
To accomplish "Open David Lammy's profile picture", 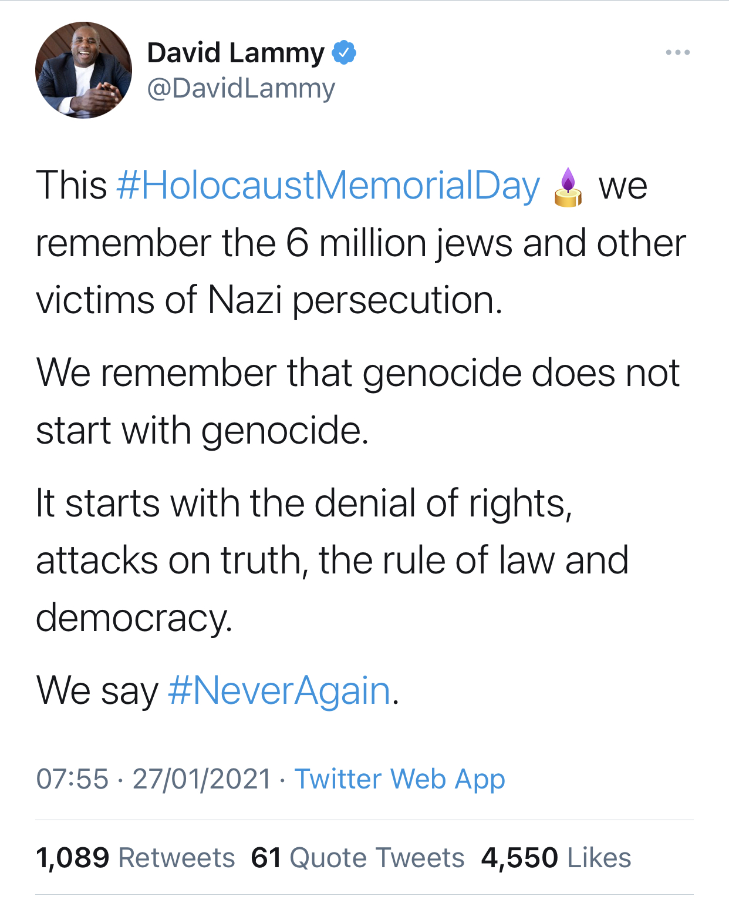I will (x=83, y=70).
